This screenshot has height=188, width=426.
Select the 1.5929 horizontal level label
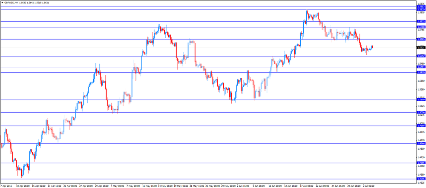tap(421, 9)
